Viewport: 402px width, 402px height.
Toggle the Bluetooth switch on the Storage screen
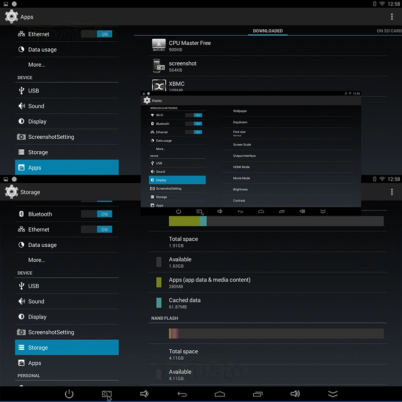[x=96, y=214]
